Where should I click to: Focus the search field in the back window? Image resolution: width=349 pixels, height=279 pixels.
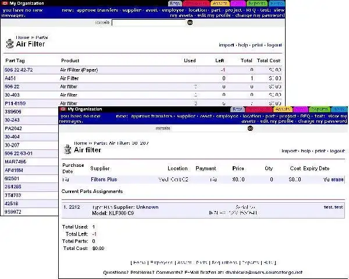click(149, 23)
